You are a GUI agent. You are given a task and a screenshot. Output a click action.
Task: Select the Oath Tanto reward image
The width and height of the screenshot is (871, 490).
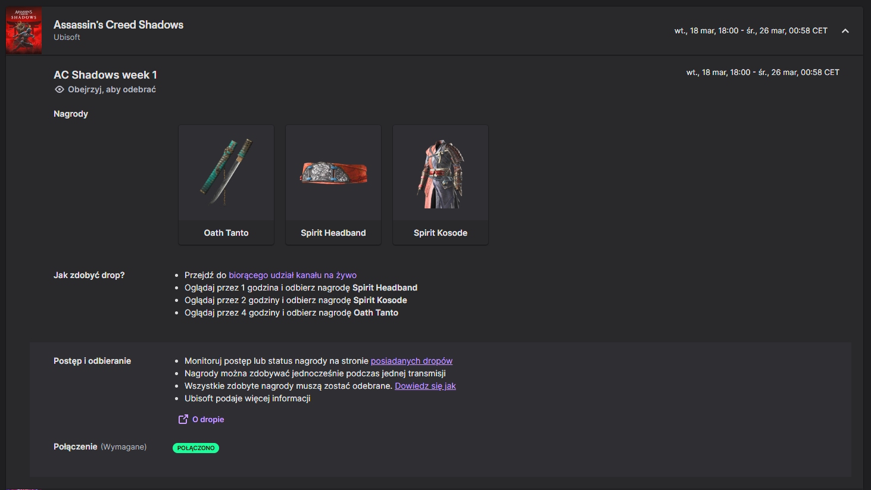point(226,173)
